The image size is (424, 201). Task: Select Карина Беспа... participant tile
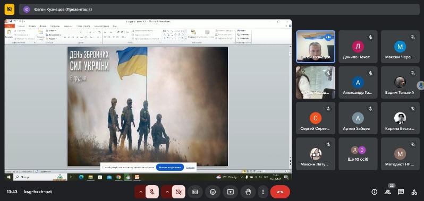click(400, 118)
